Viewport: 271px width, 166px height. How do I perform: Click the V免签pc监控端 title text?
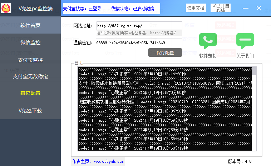[x=35, y=9]
